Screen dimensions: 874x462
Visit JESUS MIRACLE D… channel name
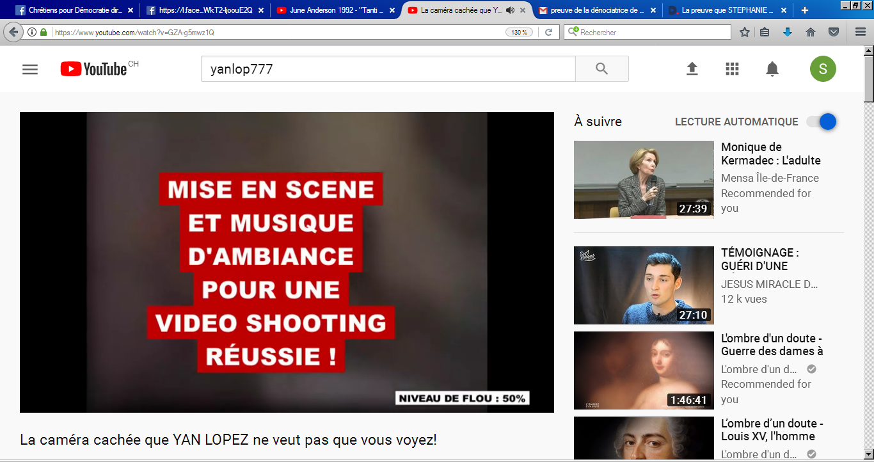[x=770, y=284]
